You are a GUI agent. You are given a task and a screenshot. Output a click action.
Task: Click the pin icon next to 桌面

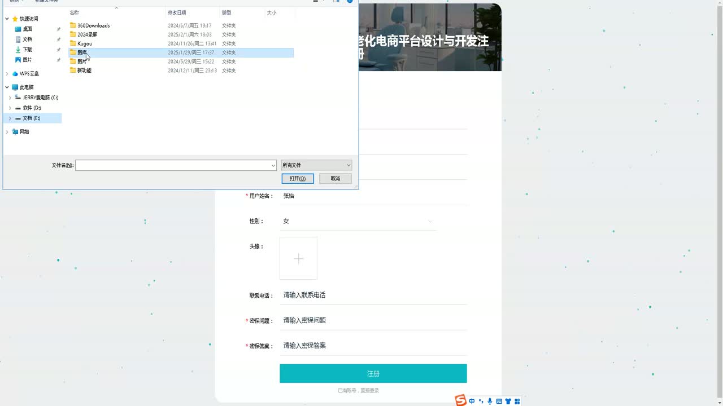pos(58,29)
